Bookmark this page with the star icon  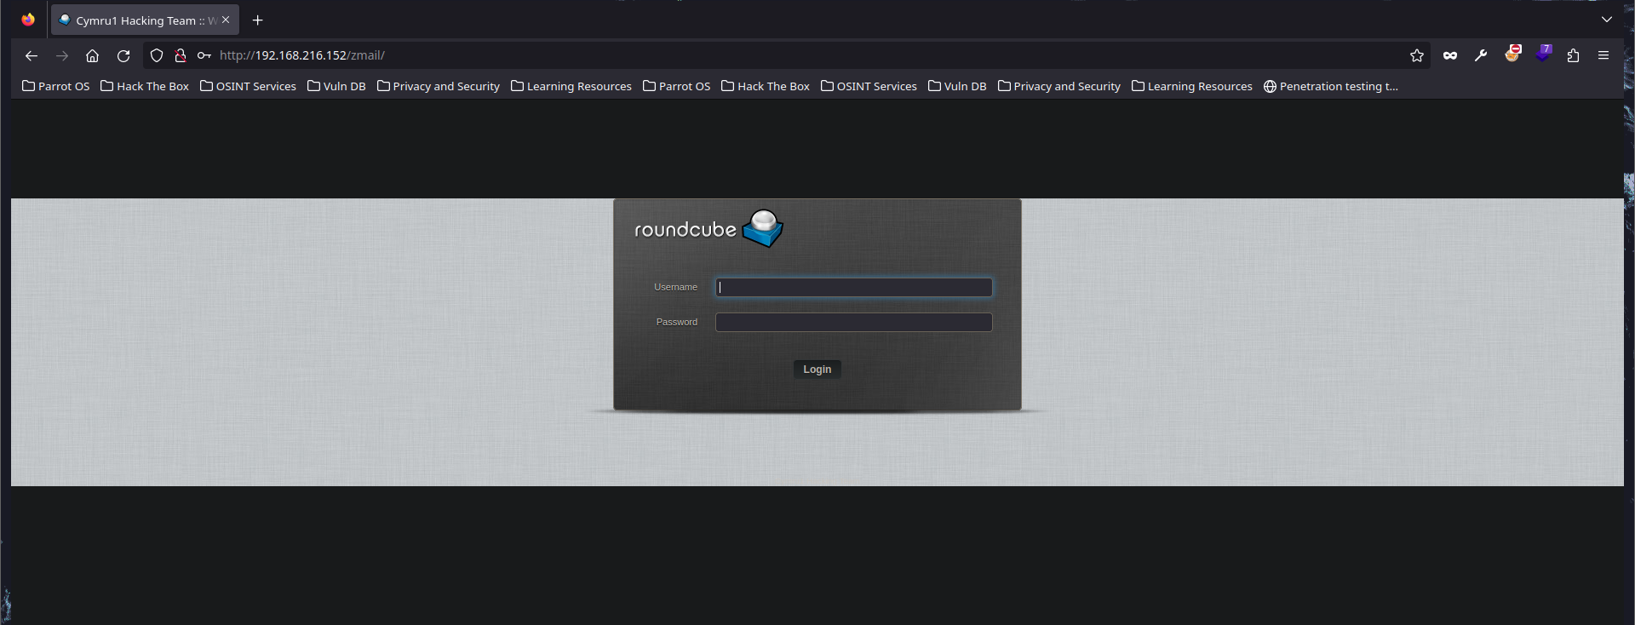coord(1417,55)
